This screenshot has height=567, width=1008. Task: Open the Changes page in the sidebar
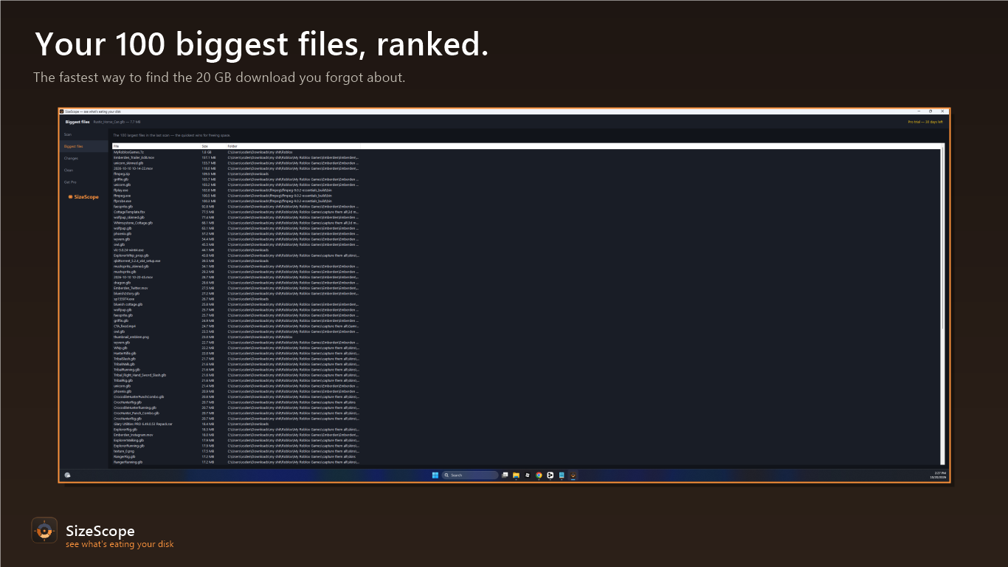coord(85,158)
